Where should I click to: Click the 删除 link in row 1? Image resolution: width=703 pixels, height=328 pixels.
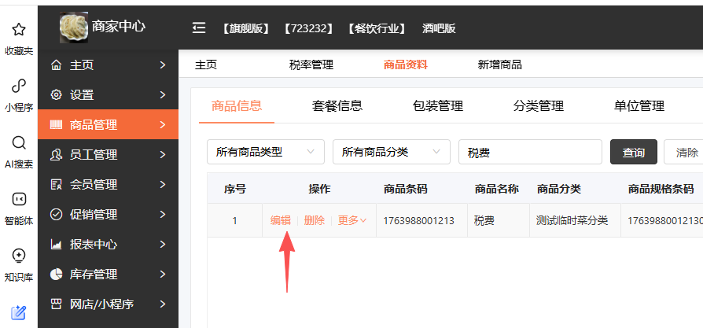click(x=314, y=220)
